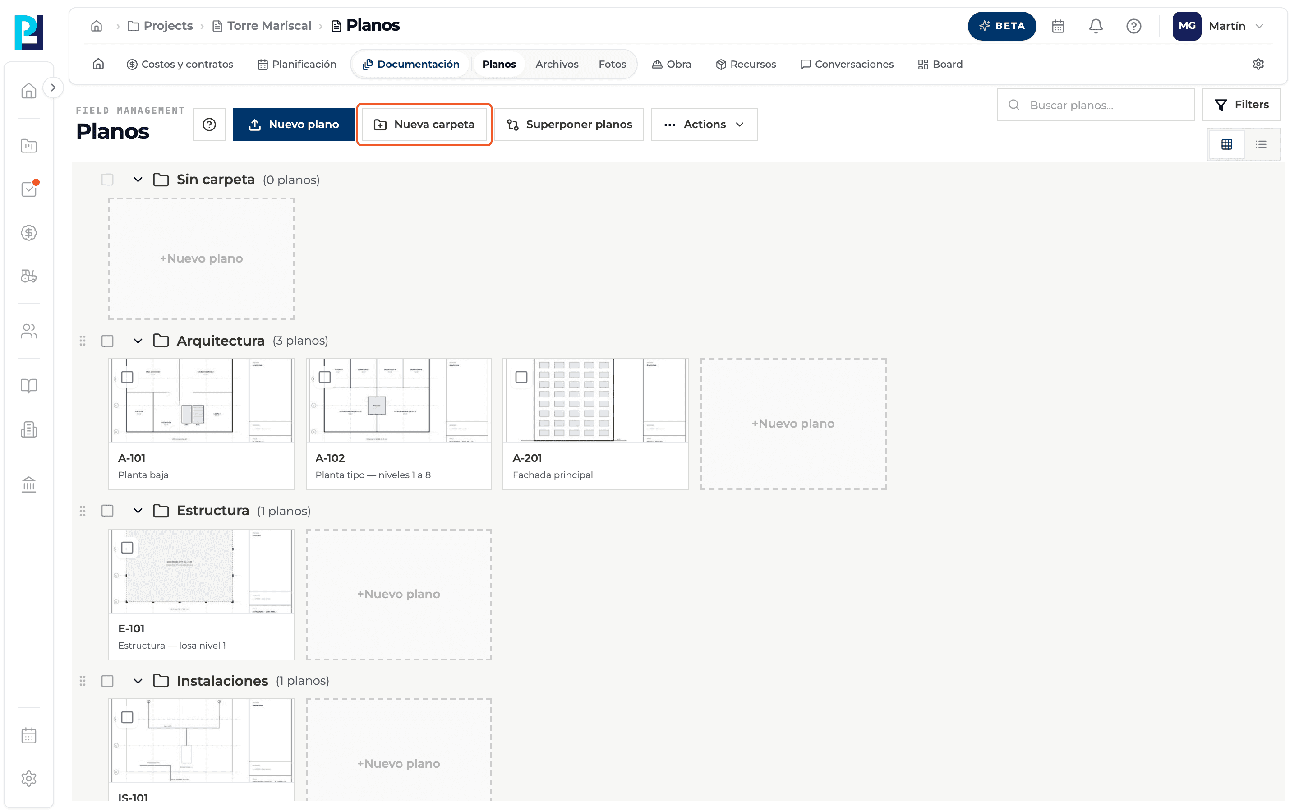Select the Instalaciones folder checkbox
The image size is (1299, 812).
point(107,681)
